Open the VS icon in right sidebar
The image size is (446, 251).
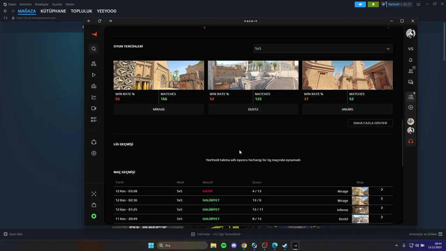click(x=410, y=49)
